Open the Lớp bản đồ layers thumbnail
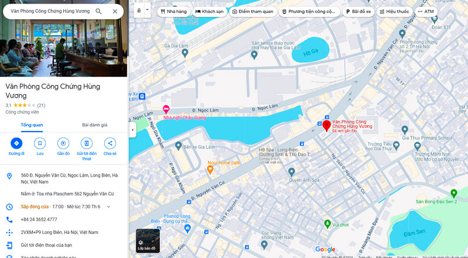 (148, 240)
